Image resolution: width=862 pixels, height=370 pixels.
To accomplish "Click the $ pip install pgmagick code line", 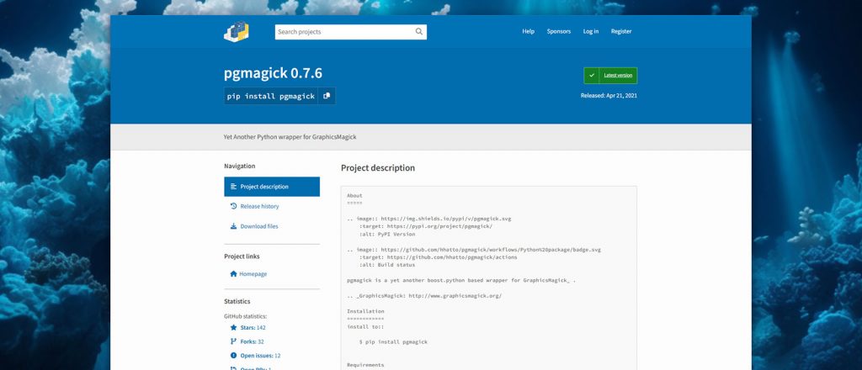I will coord(393,342).
